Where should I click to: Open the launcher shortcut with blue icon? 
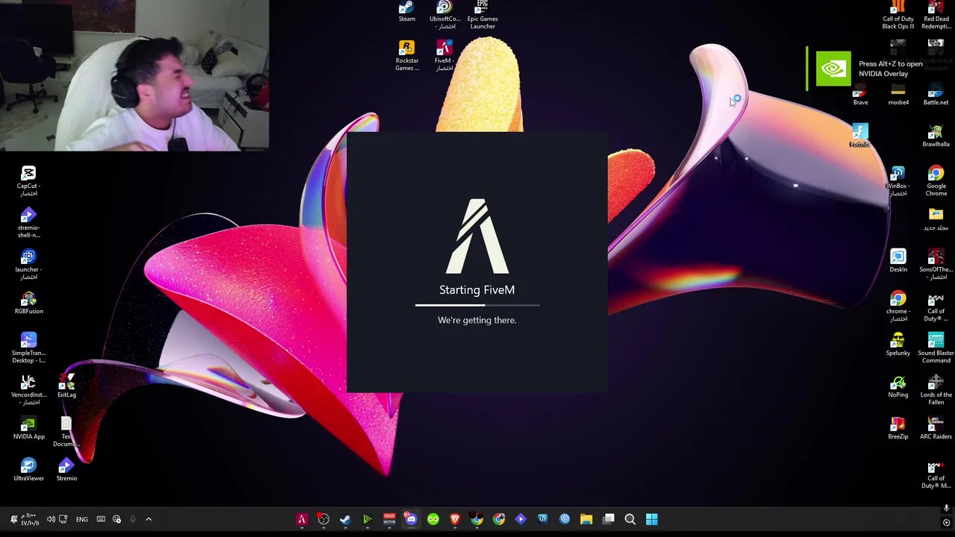(28, 265)
